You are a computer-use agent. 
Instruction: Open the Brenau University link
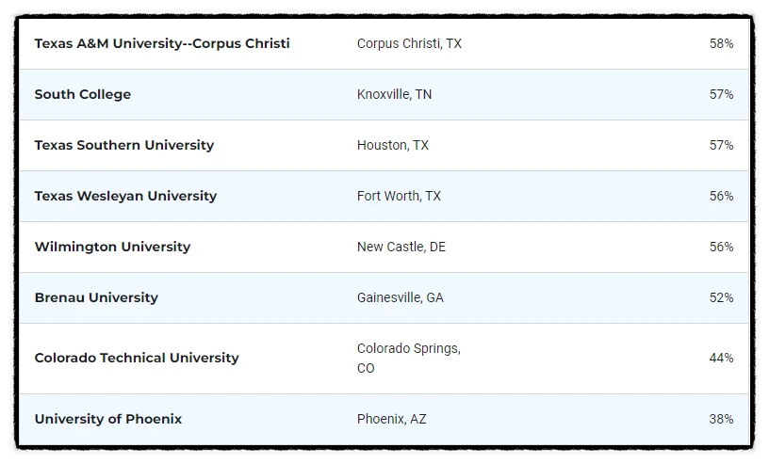[96, 298]
